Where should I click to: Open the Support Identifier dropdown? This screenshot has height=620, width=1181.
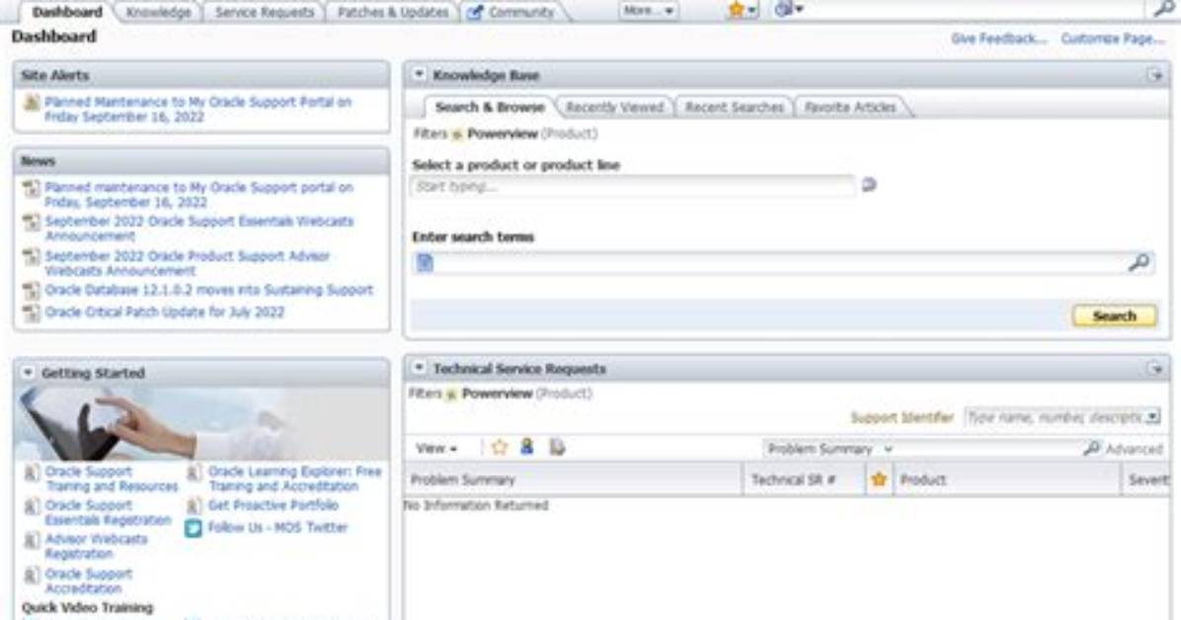[1152, 417]
